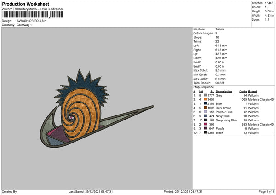Click the Black color swatch in row 10
This screenshot has height=195, width=276.
[205, 132]
